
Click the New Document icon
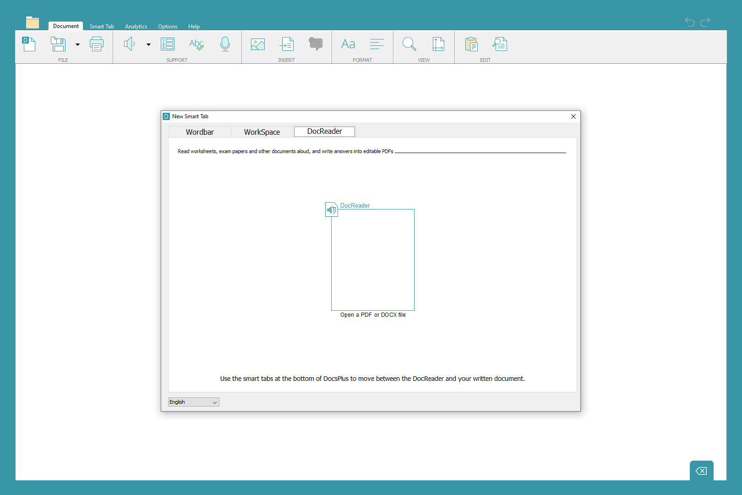pyautogui.click(x=29, y=44)
